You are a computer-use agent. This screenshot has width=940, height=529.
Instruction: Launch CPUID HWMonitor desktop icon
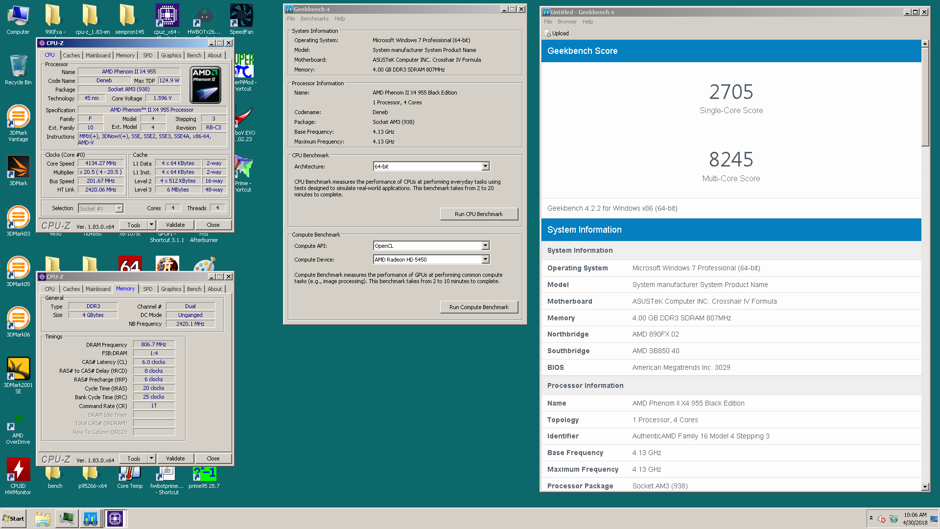coord(18,477)
